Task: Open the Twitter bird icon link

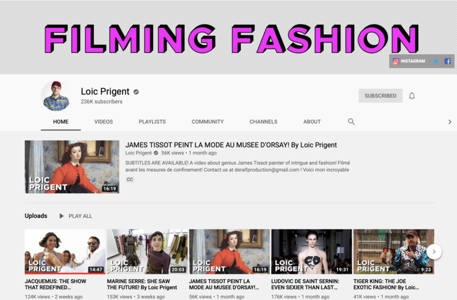Action: 436,61
